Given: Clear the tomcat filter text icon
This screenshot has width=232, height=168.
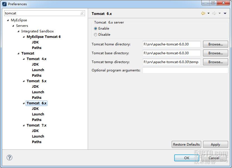Looking at the screenshot, I should 82,13.
